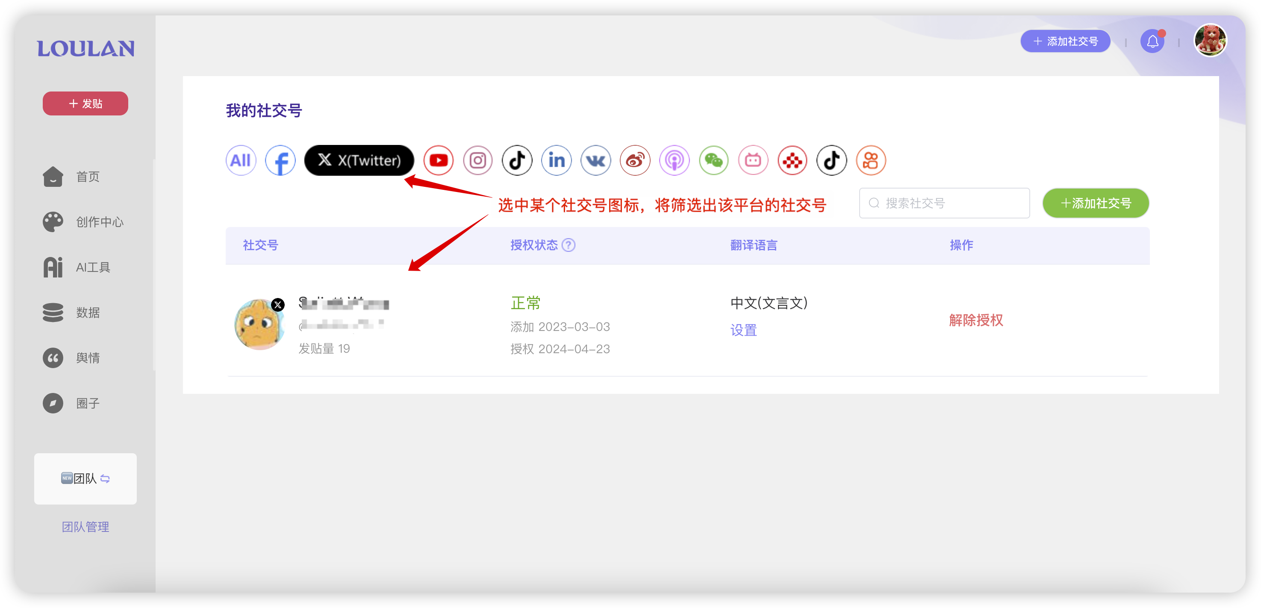
Task: Open 团队管理 link
Action: (x=85, y=527)
